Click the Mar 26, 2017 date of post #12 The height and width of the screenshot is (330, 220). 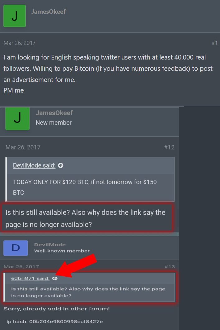coord(23,147)
